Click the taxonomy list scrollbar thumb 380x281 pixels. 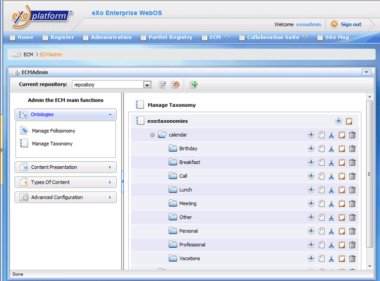(x=369, y=174)
